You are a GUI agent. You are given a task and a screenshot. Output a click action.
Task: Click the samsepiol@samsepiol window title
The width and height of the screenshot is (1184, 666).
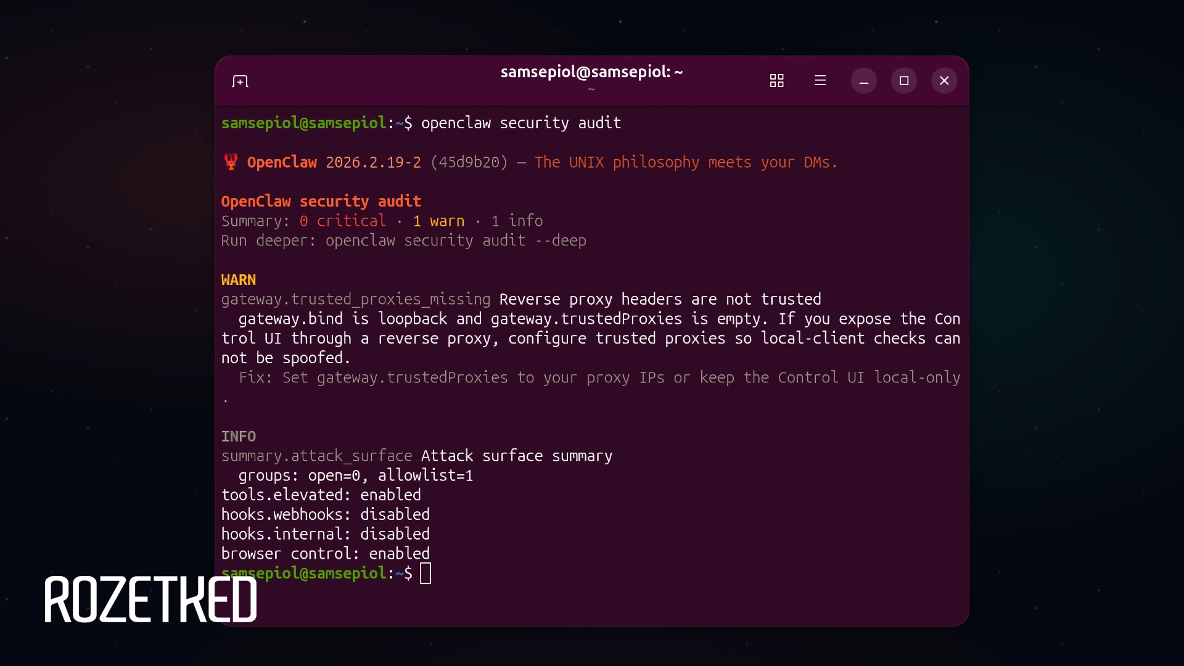pos(591,72)
